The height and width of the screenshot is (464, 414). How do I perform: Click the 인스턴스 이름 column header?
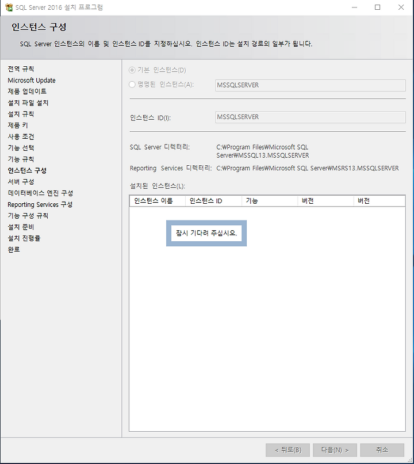click(x=158, y=201)
